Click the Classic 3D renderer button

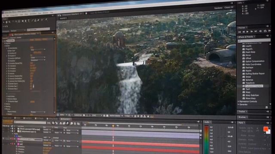(229, 8)
